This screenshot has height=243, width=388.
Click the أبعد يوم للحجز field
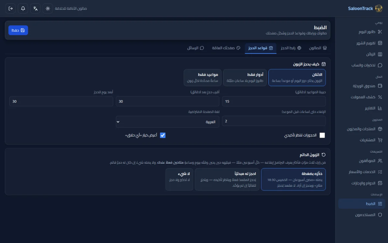pos(61,101)
